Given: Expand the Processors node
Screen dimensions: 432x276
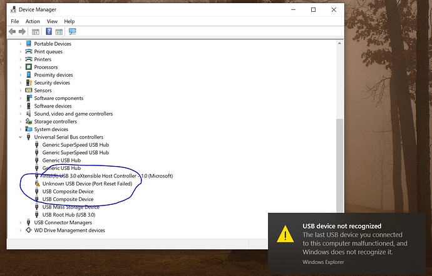Looking at the screenshot, I should [21, 67].
